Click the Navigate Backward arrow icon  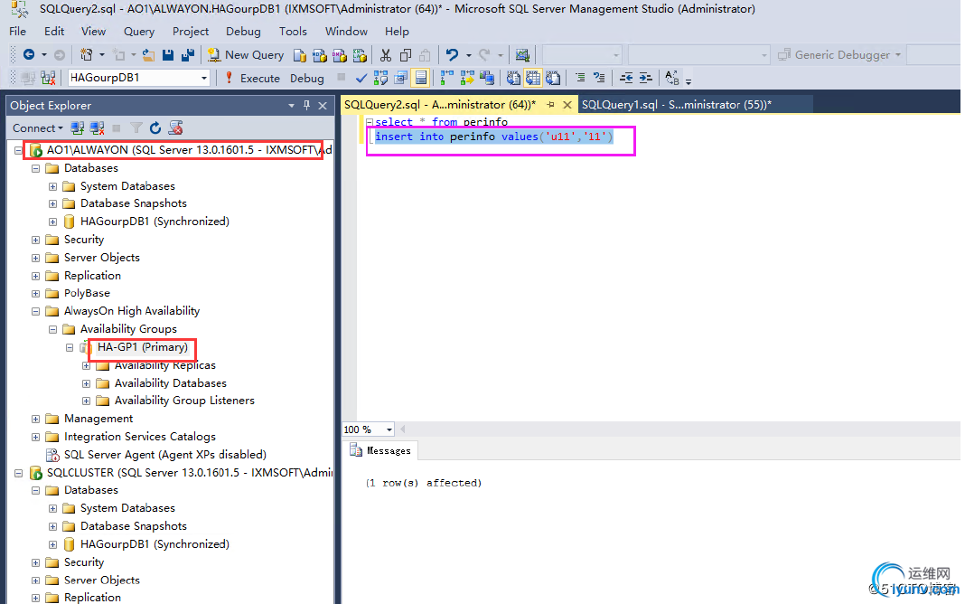(28, 55)
